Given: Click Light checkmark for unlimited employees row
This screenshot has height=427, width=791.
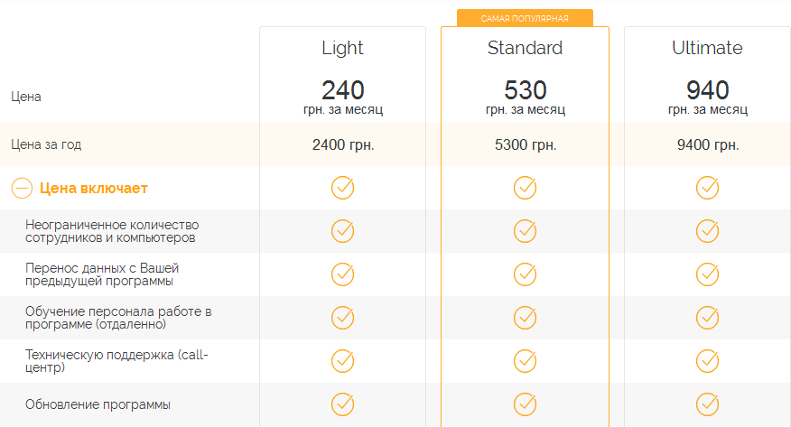Looking at the screenshot, I should coord(343,231).
